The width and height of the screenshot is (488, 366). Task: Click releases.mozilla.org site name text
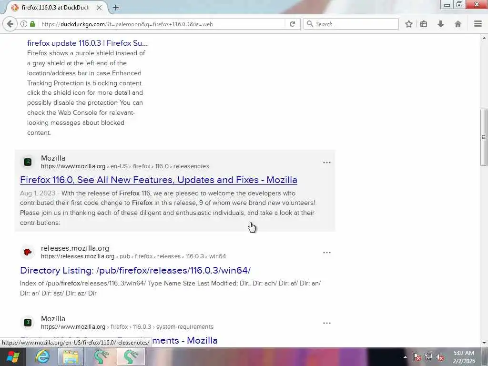click(75, 248)
